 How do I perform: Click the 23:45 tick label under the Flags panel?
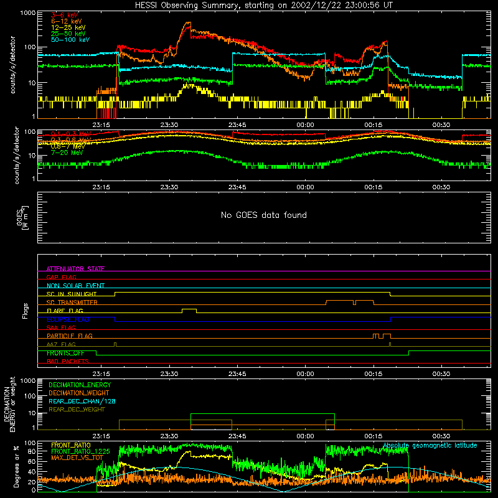237,374
